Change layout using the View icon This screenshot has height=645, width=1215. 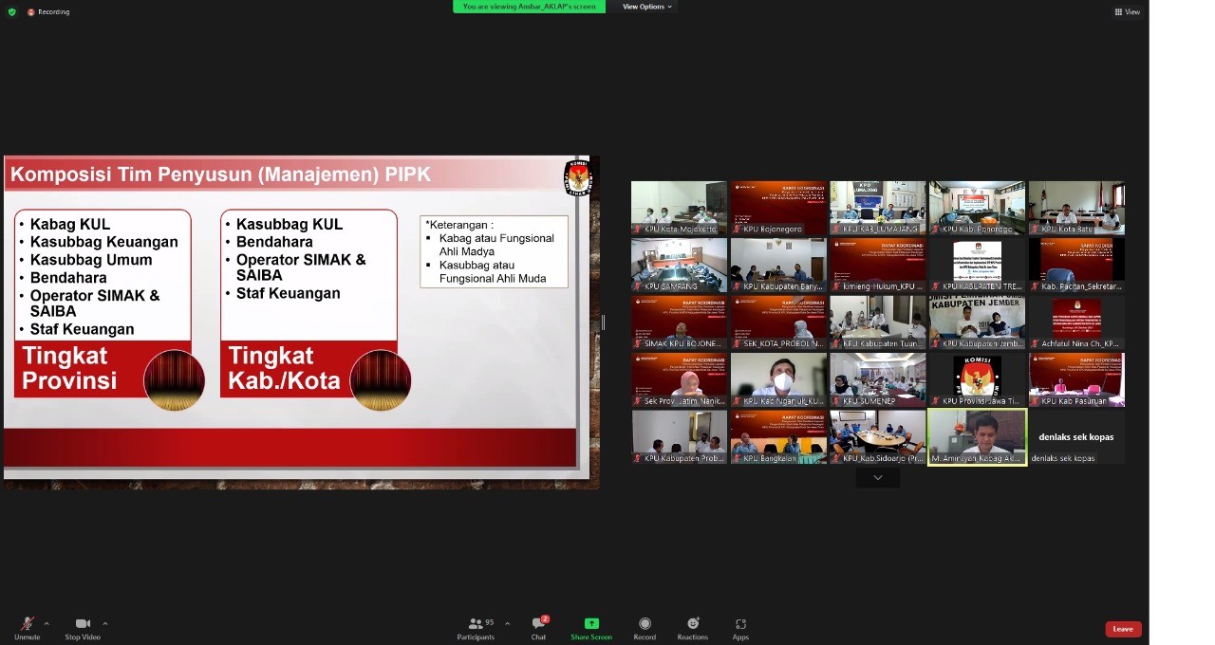click(1127, 12)
